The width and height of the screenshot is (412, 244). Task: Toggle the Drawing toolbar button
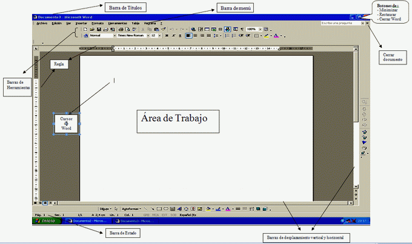(227, 29)
